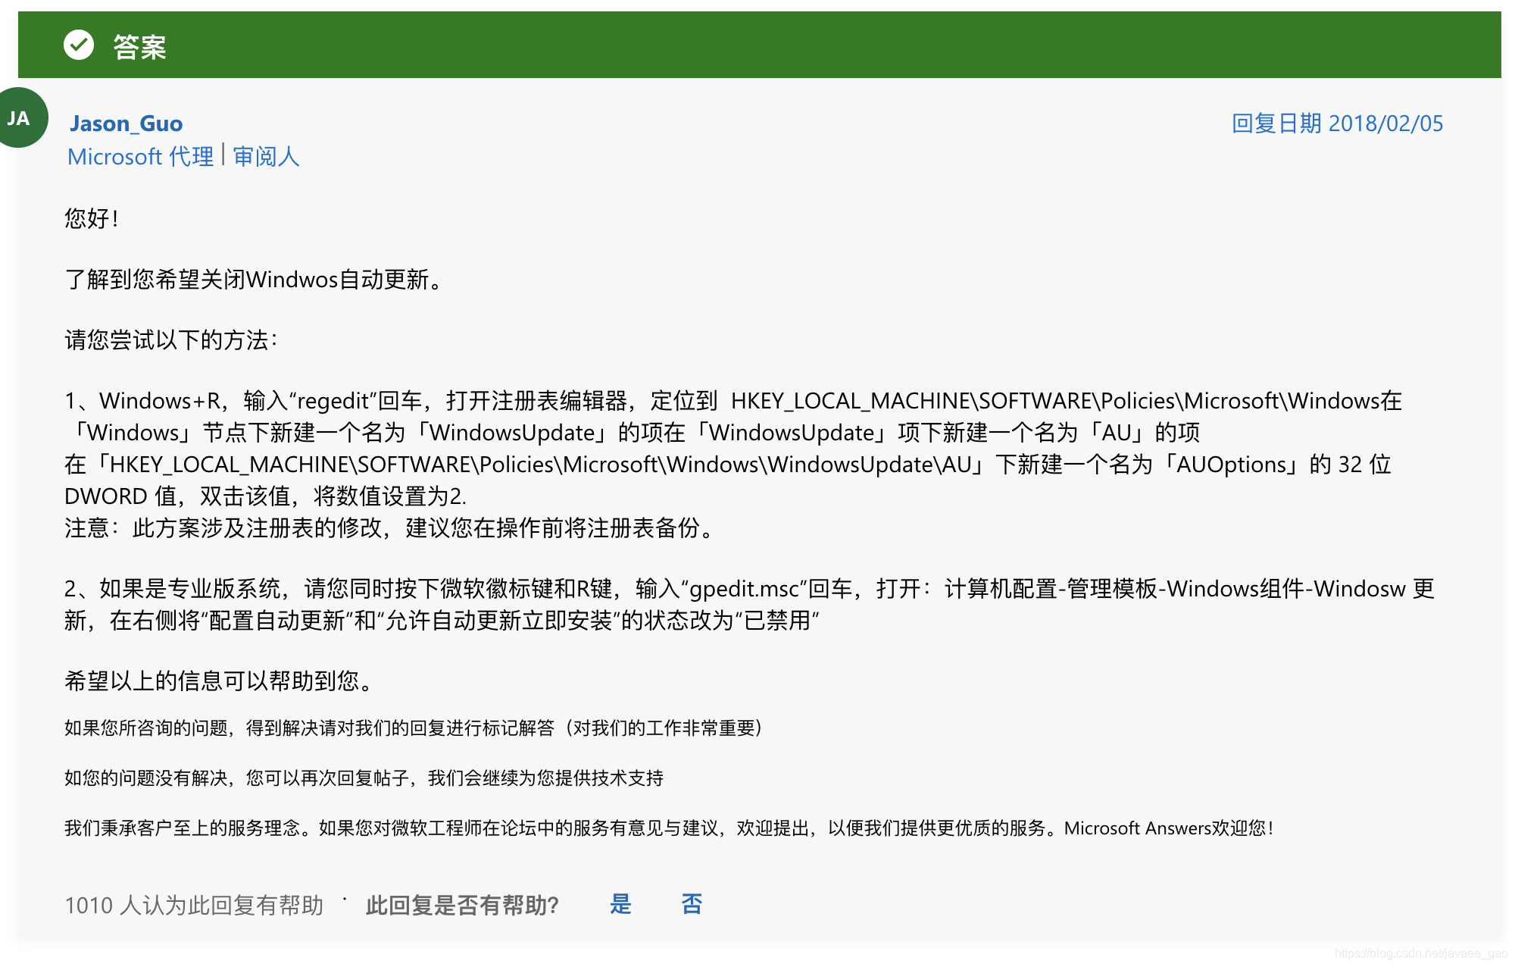Screen dimensions: 1515x967
Task: Click the step 2 line mentioning gpedit.msc
Action: pyautogui.click(x=750, y=589)
